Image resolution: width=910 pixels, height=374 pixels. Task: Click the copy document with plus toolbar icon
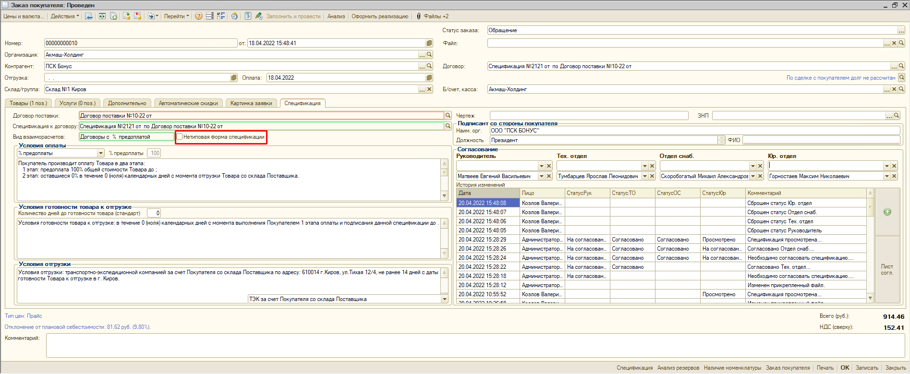[114, 16]
